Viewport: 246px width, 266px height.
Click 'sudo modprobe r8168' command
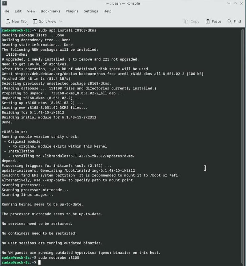click(x=59, y=257)
